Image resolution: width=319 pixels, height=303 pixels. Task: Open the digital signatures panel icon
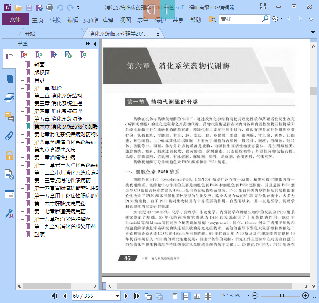9,214
